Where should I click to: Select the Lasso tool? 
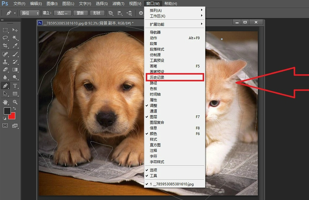click(5, 38)
